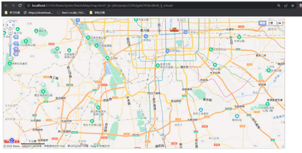Click the 旧宫新桥 label
The height and width of the screenshot is (153, 302).
[187, 89]
